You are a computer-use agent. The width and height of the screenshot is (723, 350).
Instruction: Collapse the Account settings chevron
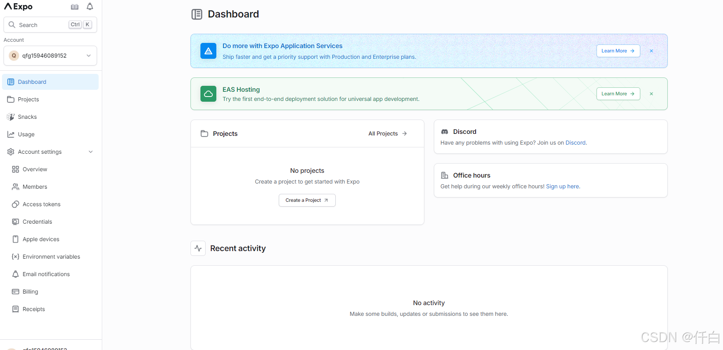click(x=91, y=152)
